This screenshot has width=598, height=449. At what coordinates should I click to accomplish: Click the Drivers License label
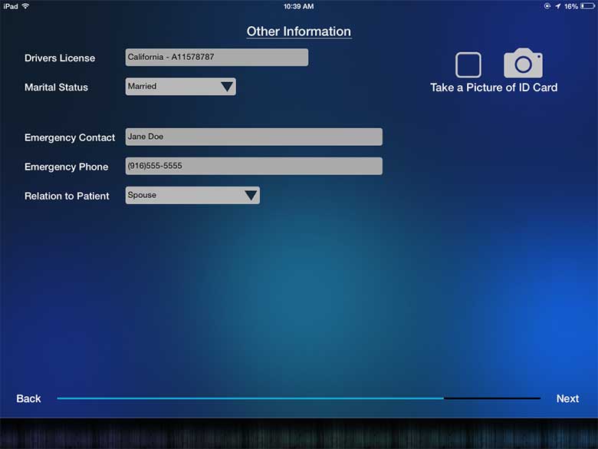click(x=60, y=58)
